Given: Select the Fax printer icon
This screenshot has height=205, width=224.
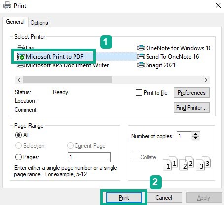Looking at the screenshot, I should click(x=21, y=47).
